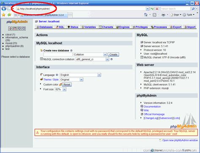Open the Processes tab
The height and width of the screenshot is (153, 200).
click(x=159, y=27)
